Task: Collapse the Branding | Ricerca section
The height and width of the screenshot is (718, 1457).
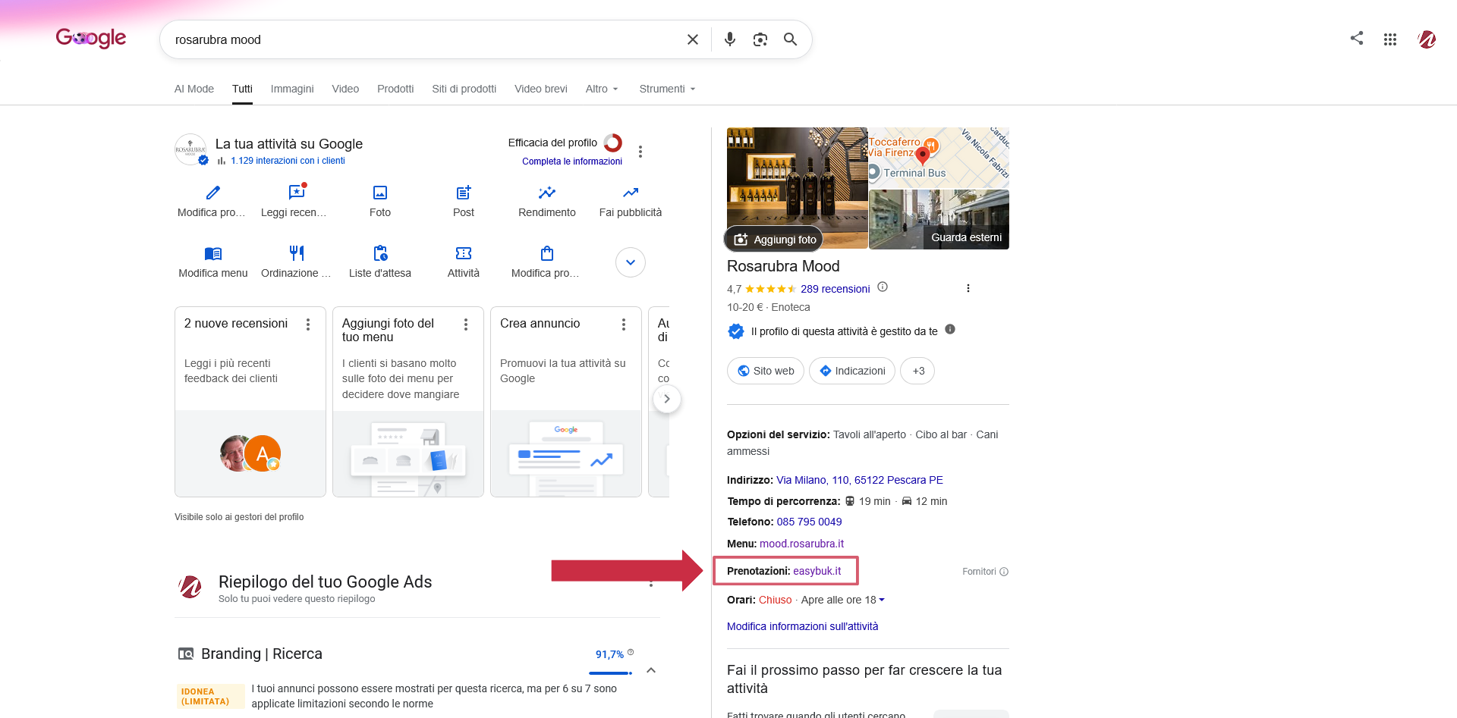Action: [651, 670]
